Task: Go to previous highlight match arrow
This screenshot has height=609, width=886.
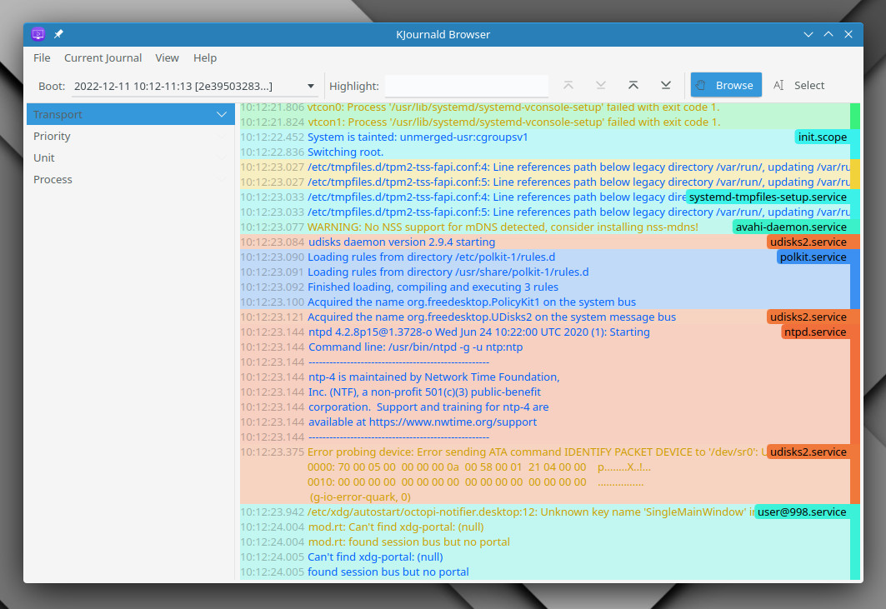Action: [568, 85]
